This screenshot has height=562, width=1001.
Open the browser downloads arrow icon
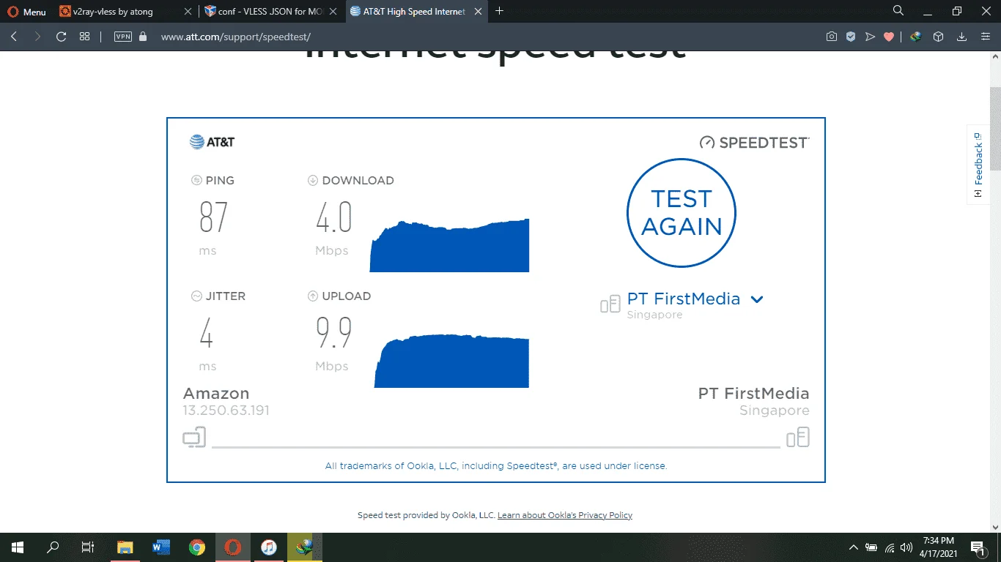point(962,37)
